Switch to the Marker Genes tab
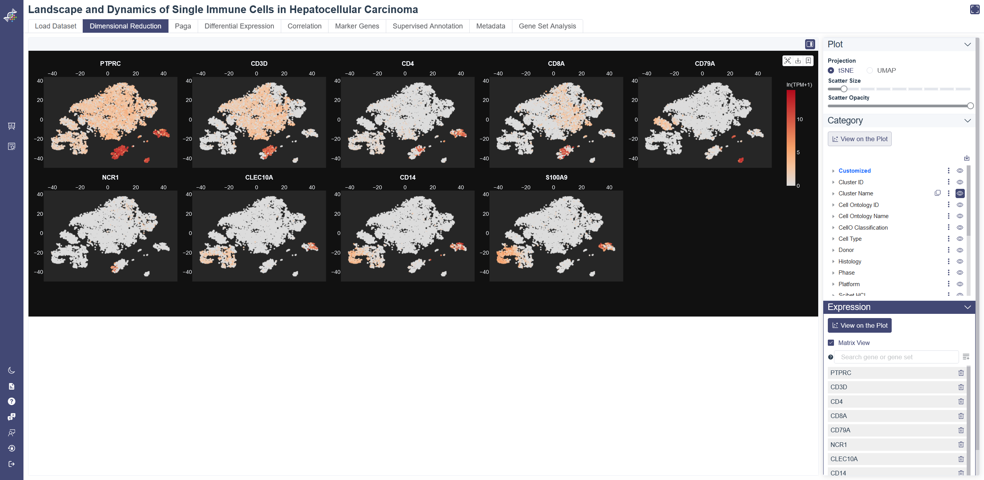984x480 pixels. pyautogui.click(x=357, y=26)
